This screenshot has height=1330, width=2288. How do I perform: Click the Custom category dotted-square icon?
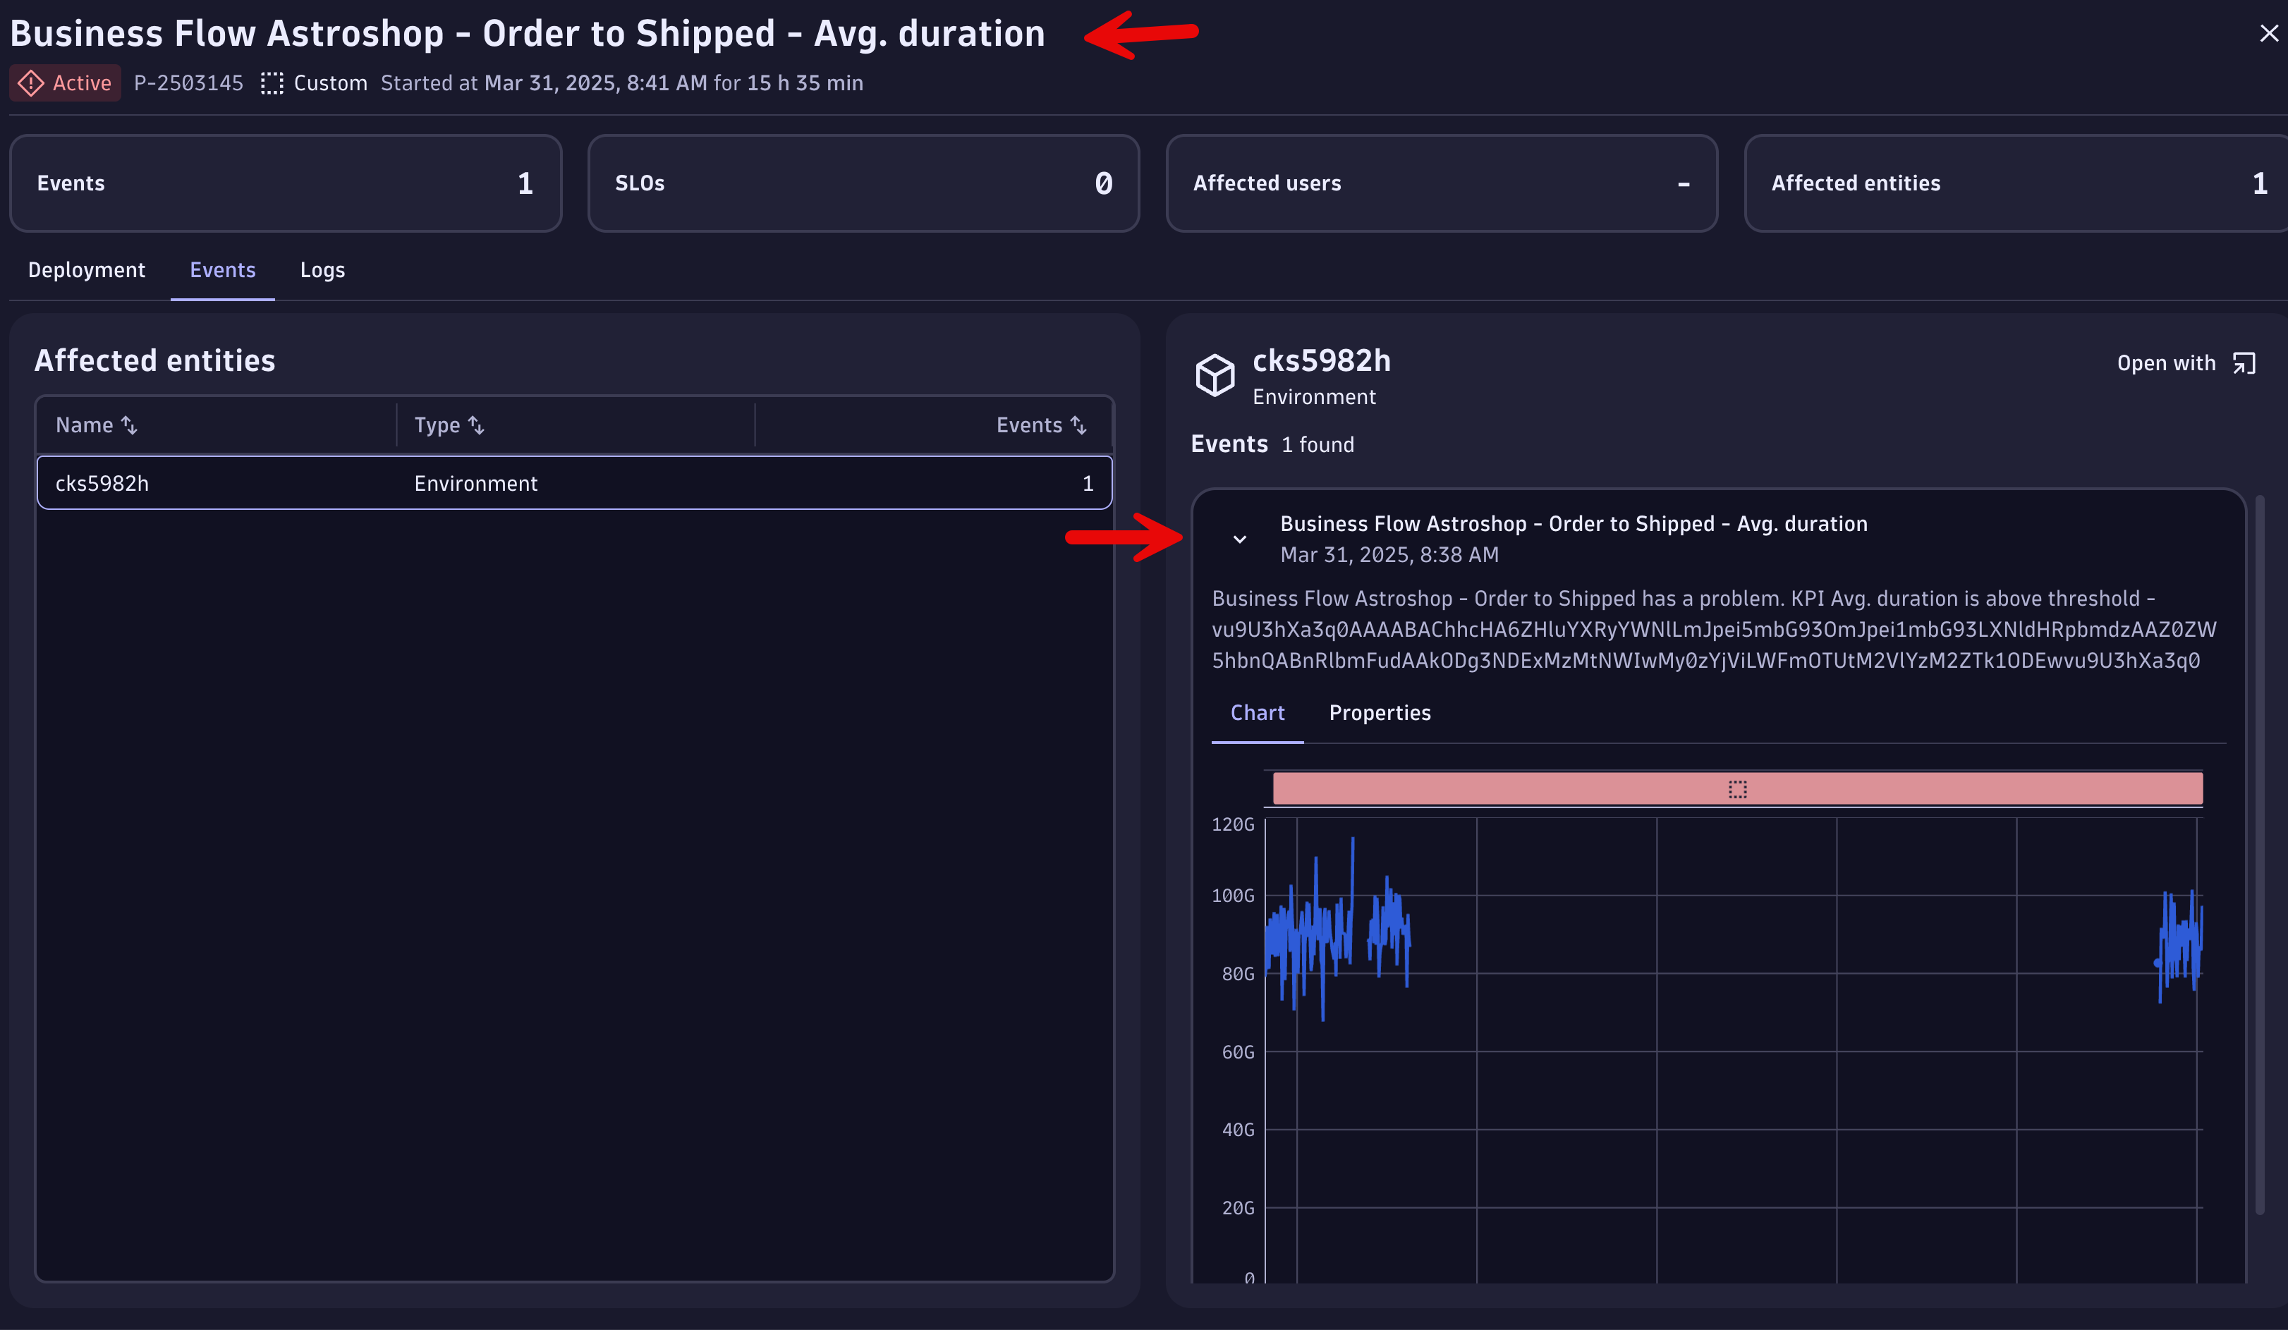tap(272, 83)
